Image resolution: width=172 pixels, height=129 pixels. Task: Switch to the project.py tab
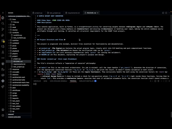38,13
